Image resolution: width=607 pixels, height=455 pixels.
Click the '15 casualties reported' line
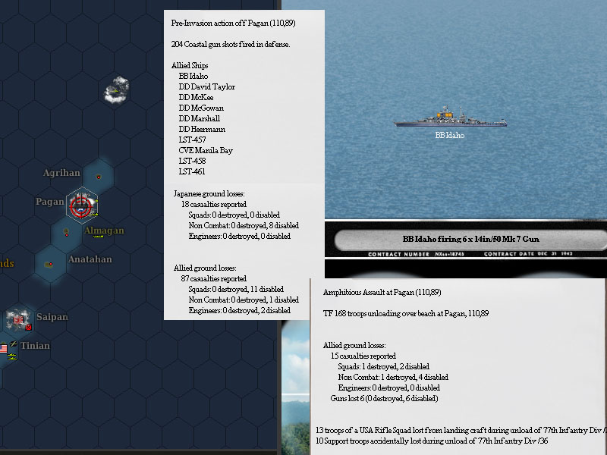(363, 356)
